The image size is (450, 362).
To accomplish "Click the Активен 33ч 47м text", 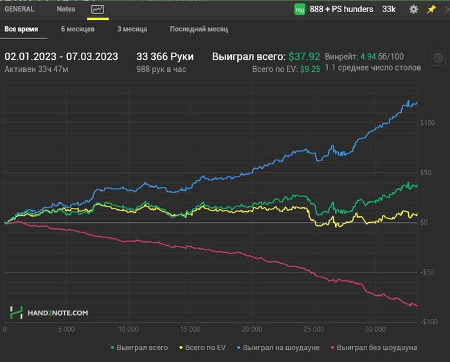I will pyautogui.click(x=36, y=69).
